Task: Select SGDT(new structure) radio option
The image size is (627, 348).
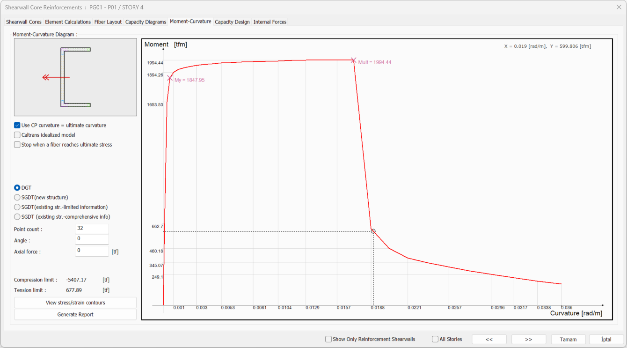Action: tap(17, 198)
